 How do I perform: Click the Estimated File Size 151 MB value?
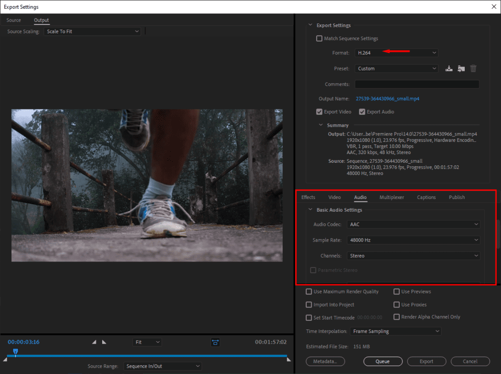[362, 346]
